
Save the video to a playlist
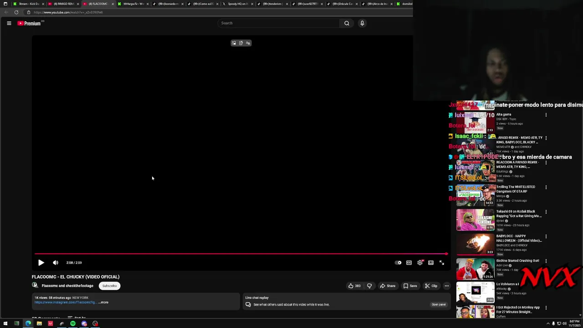point(410,286)
